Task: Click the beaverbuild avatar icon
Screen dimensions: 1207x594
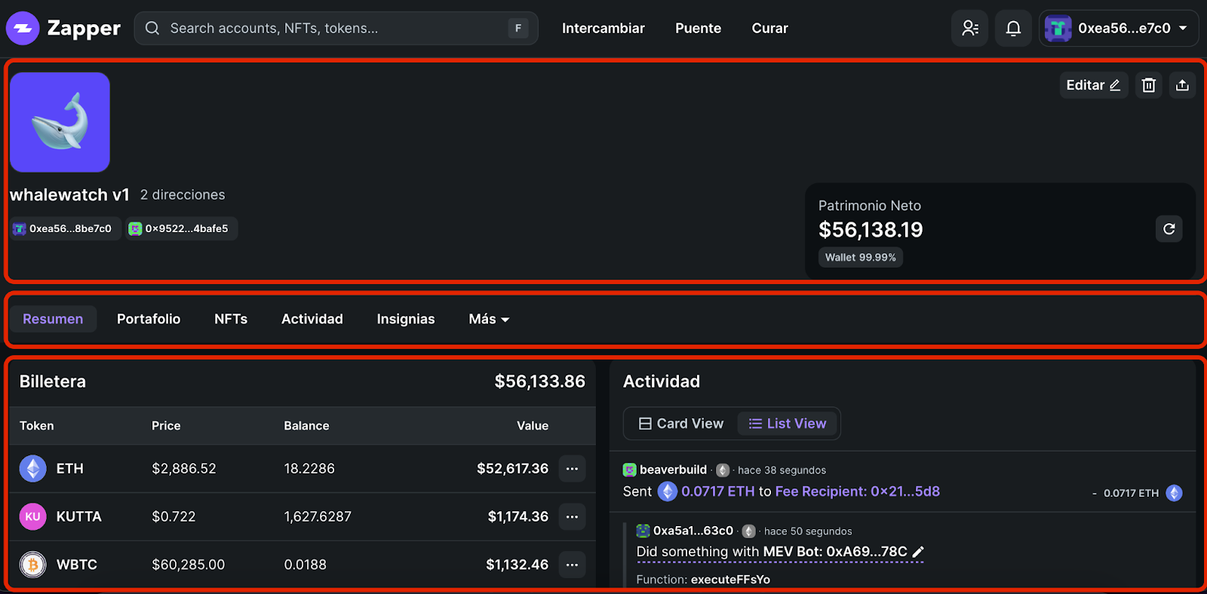Action: [x=629, y=470]
